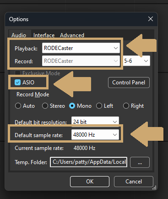Choose the Mono record mode
This screenshot has height=199, width=168.
[72, 106]
